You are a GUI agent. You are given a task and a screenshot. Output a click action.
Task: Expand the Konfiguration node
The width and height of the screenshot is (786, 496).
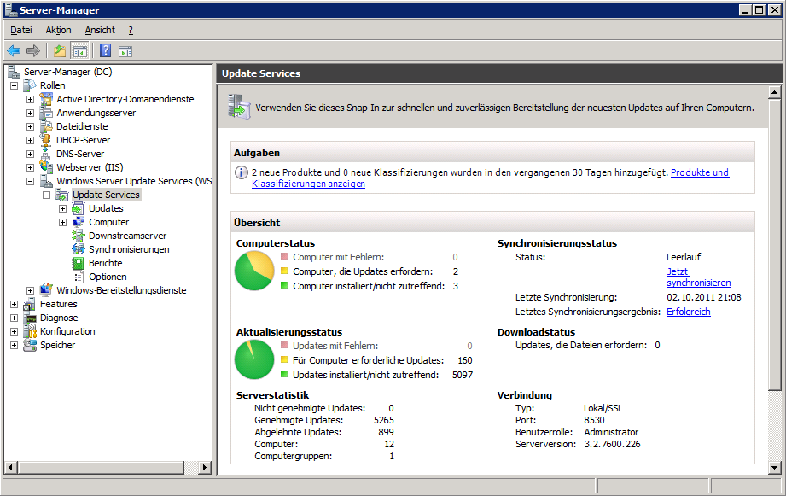[x=14, y=331]
